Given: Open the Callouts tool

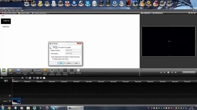Looking at the screenshot, I should click(x=18, y=71).
